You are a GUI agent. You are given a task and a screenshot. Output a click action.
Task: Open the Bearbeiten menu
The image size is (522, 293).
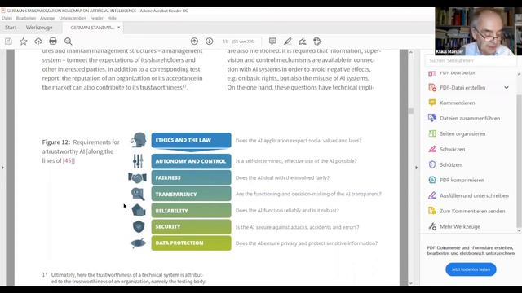[26, 18]
